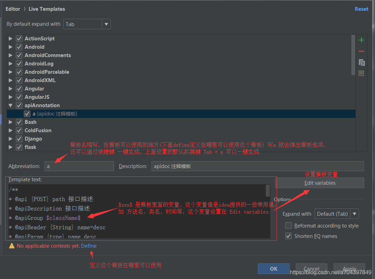This screenshot has width=375, height=279.
Task: Toggle the AngularJS group checkbox
Action: point(19,97)
